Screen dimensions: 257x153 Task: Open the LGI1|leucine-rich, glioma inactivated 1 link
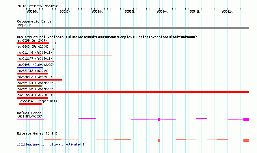[51, 144]
